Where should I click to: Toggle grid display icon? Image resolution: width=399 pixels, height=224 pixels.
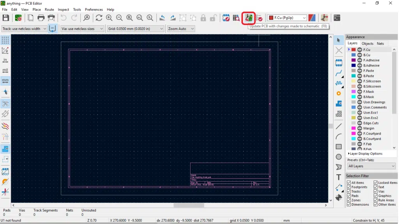tap(5, 40)
